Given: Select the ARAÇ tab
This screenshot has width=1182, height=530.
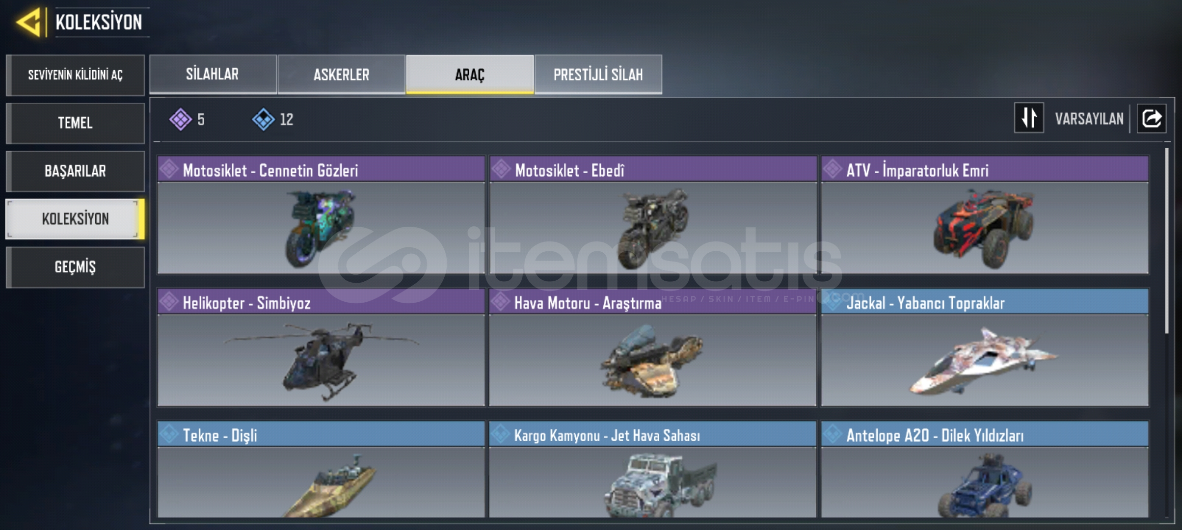Looking at the screenshot, I should pos(470,74).
